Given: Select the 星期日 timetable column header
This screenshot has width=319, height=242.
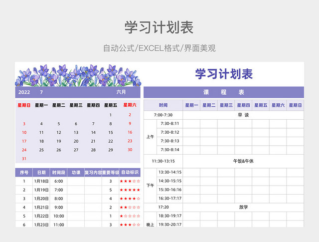Looking at the screenshot, I should (x=295, y=105).
